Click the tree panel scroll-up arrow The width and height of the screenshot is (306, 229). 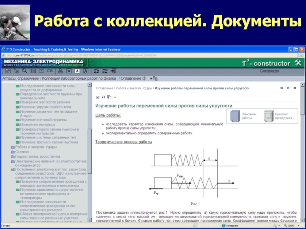click(90, 84)
